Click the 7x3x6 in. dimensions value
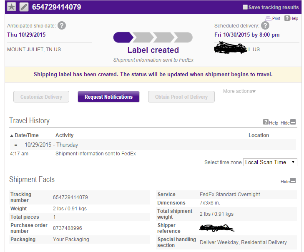The height and width of the screenshot is (252, 304). tap(210, 203)
